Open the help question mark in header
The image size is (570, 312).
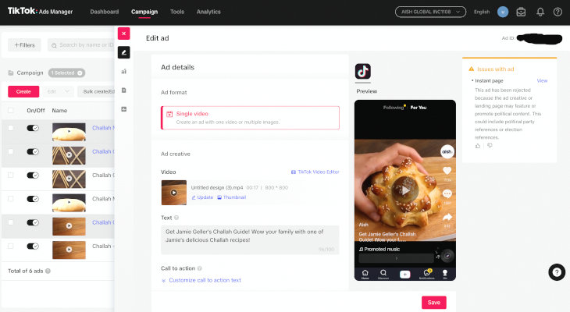pos(558,12)
